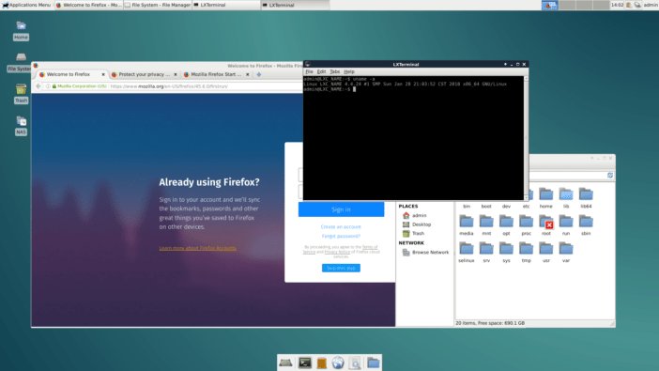Click the network status tray icon
The height and width of the screenshot is (371, 659).
click(637, 5)
